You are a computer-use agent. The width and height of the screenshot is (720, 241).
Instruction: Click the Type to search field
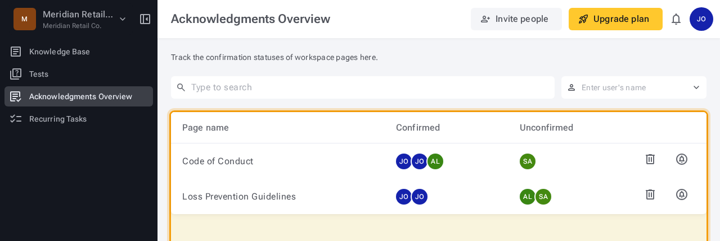(x=363, y=87)
